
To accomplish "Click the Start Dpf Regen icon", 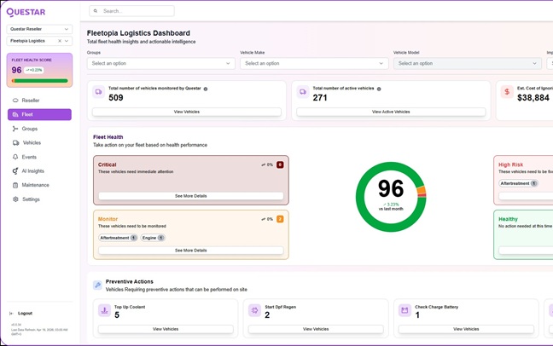I will click(254, 310).
